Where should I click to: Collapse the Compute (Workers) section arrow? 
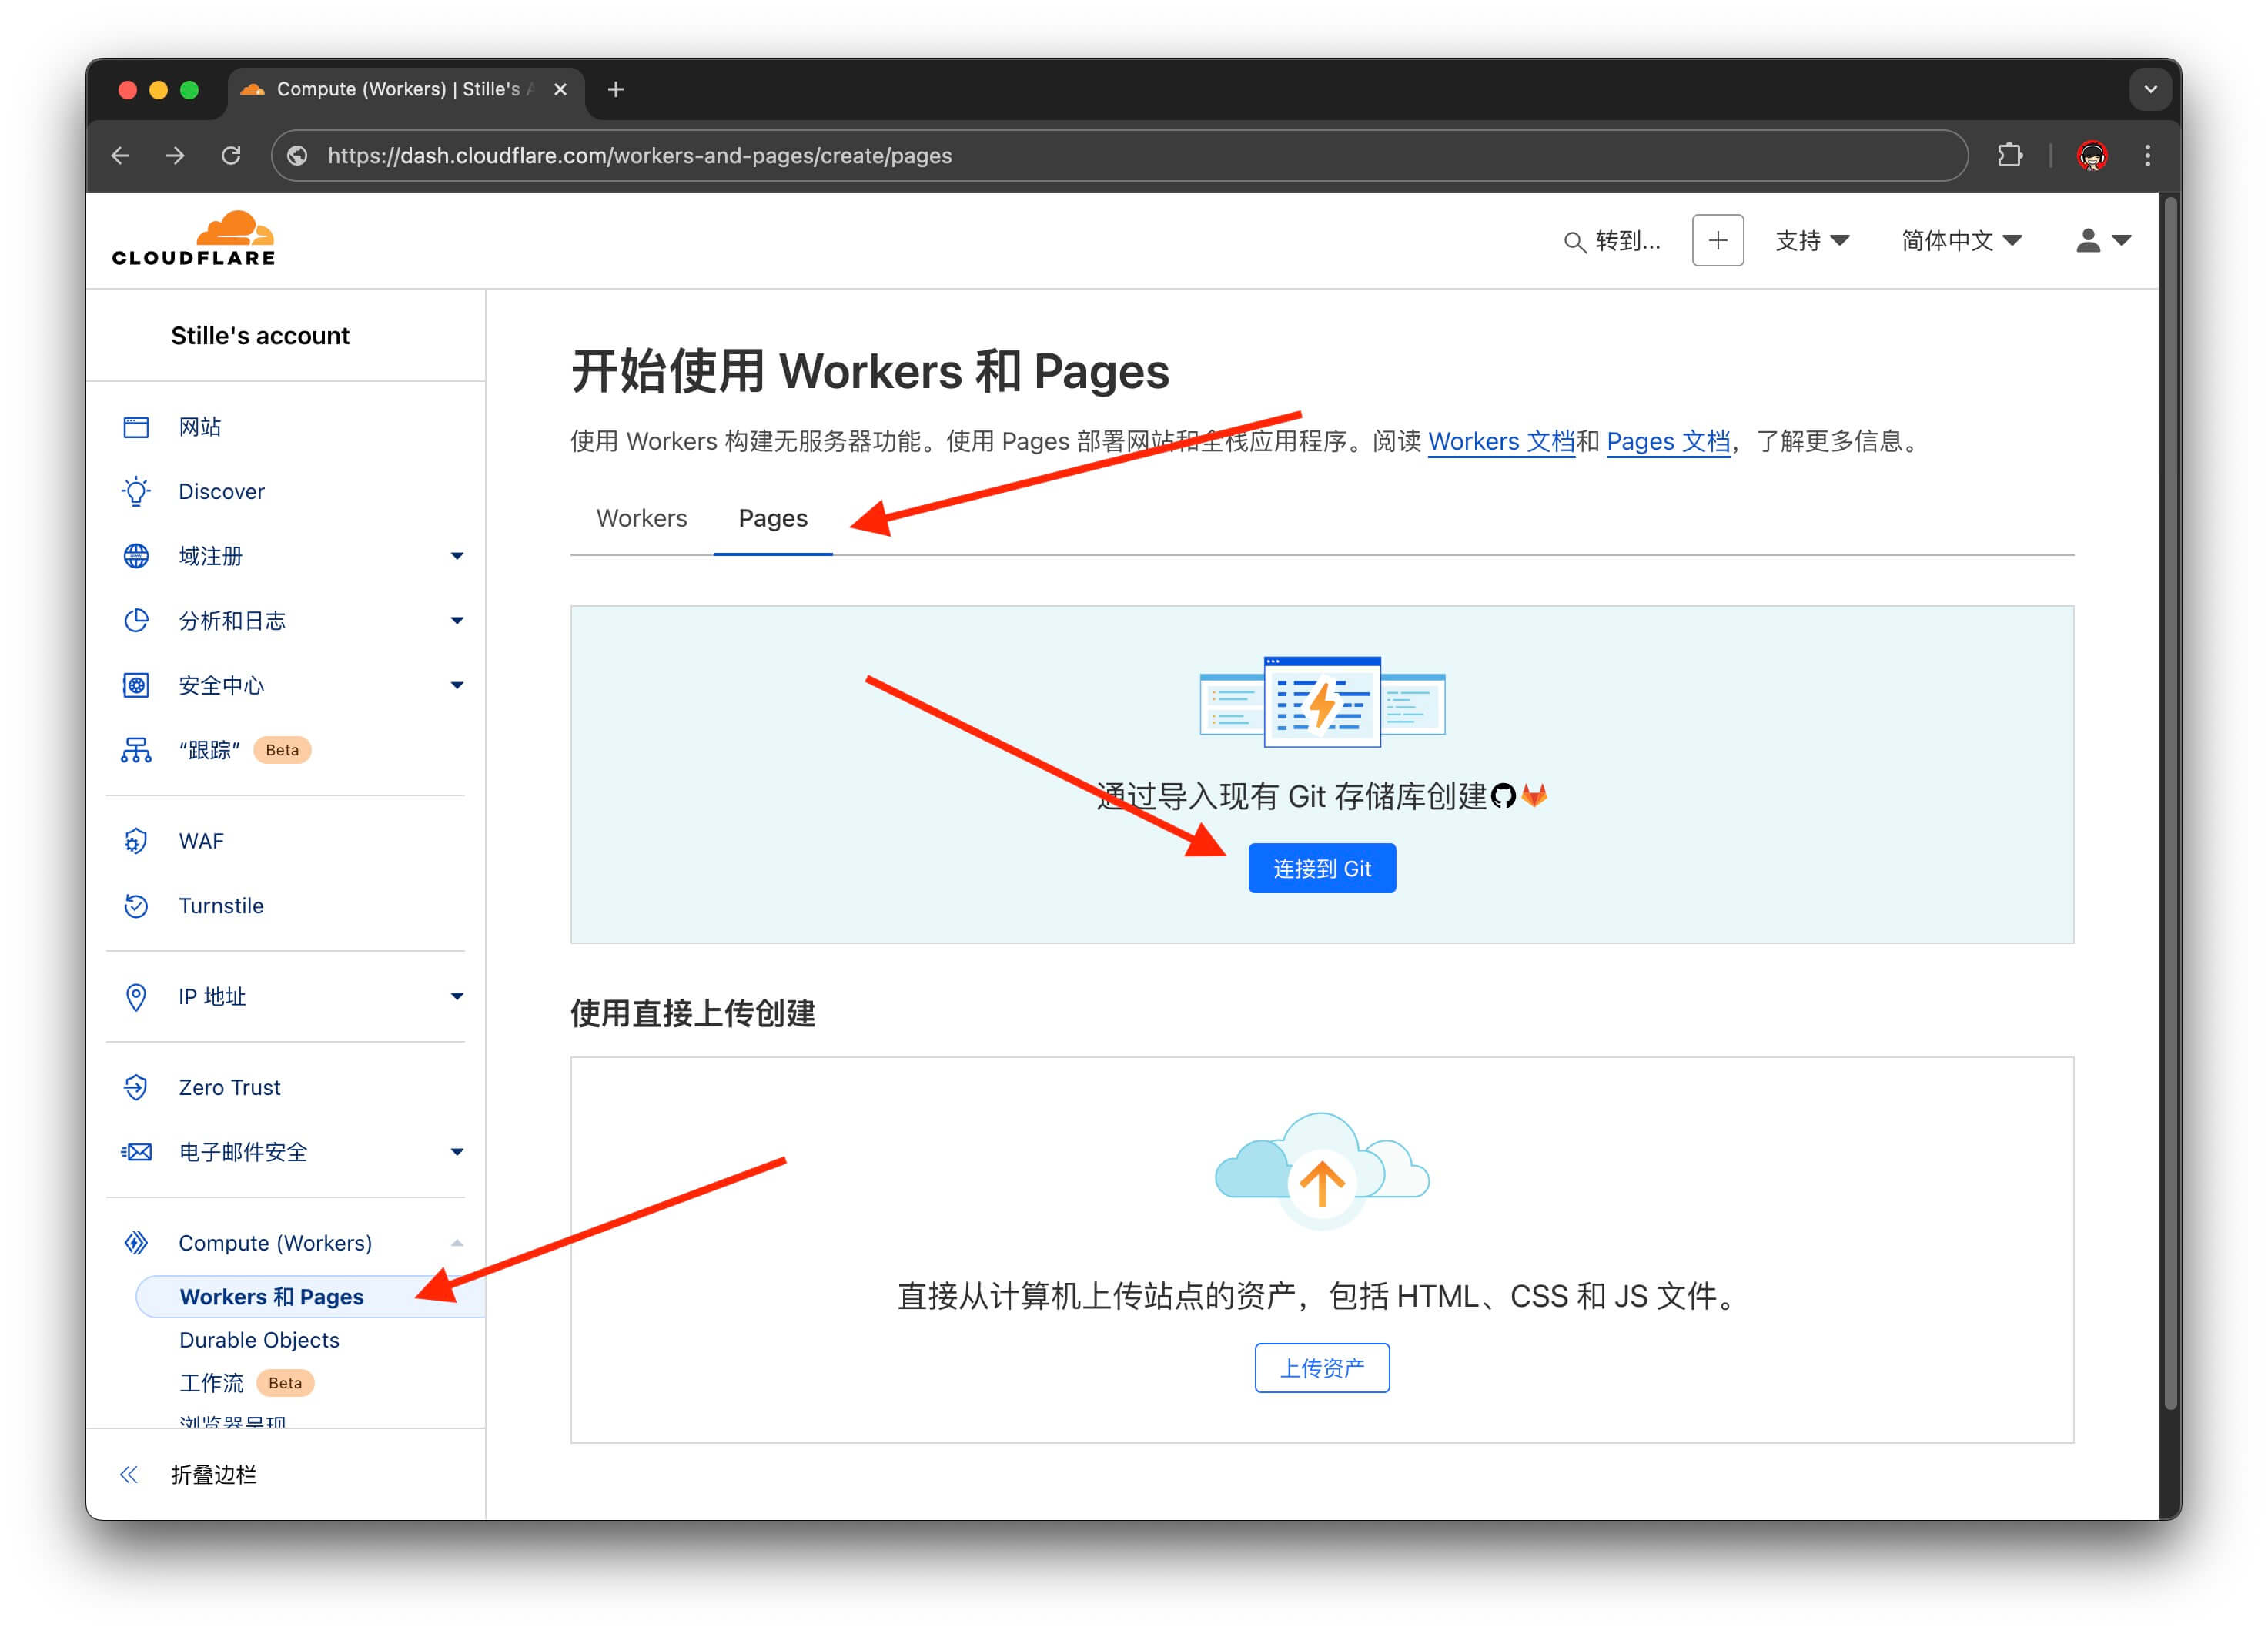click(457, 1243)
